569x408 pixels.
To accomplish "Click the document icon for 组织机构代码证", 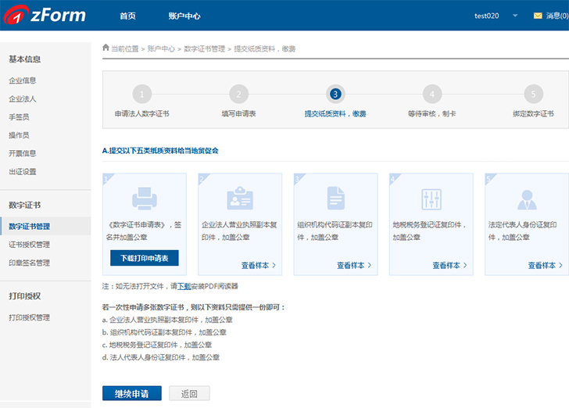I will coord(335,199).
